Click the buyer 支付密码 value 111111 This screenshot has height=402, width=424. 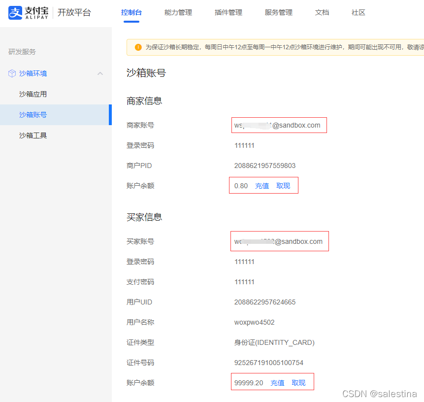point(244,282)
